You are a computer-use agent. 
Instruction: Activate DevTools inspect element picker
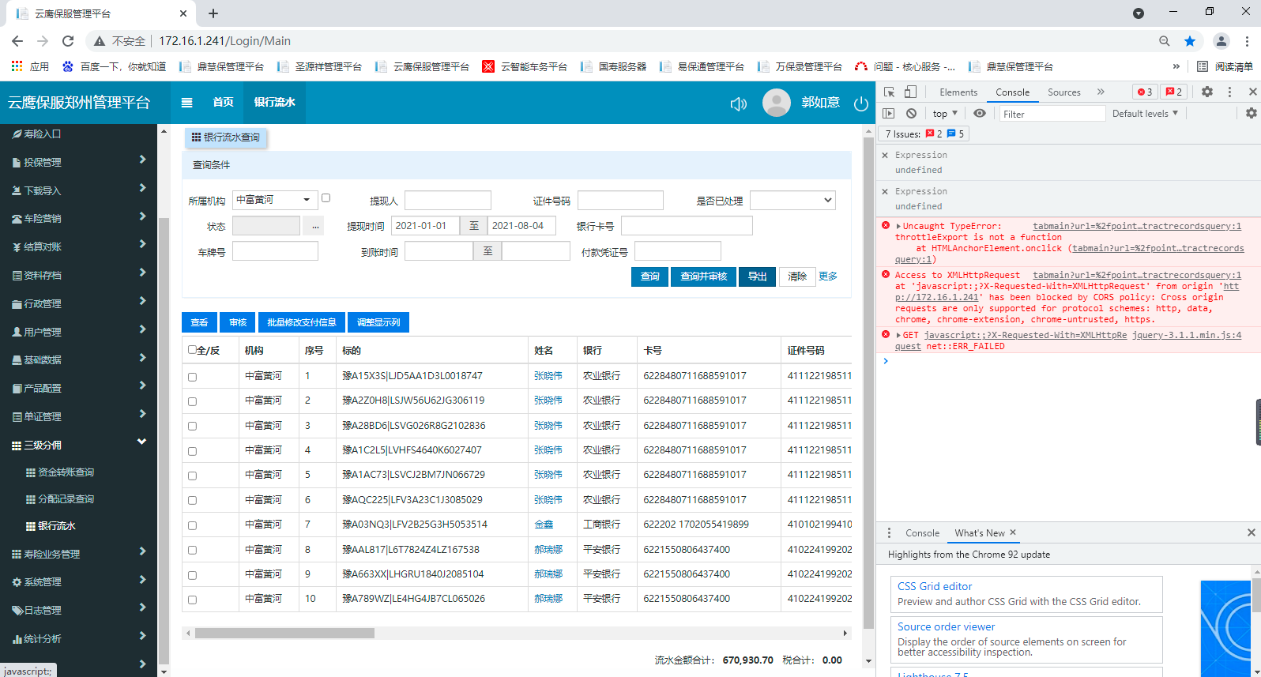tap(889, 92)
